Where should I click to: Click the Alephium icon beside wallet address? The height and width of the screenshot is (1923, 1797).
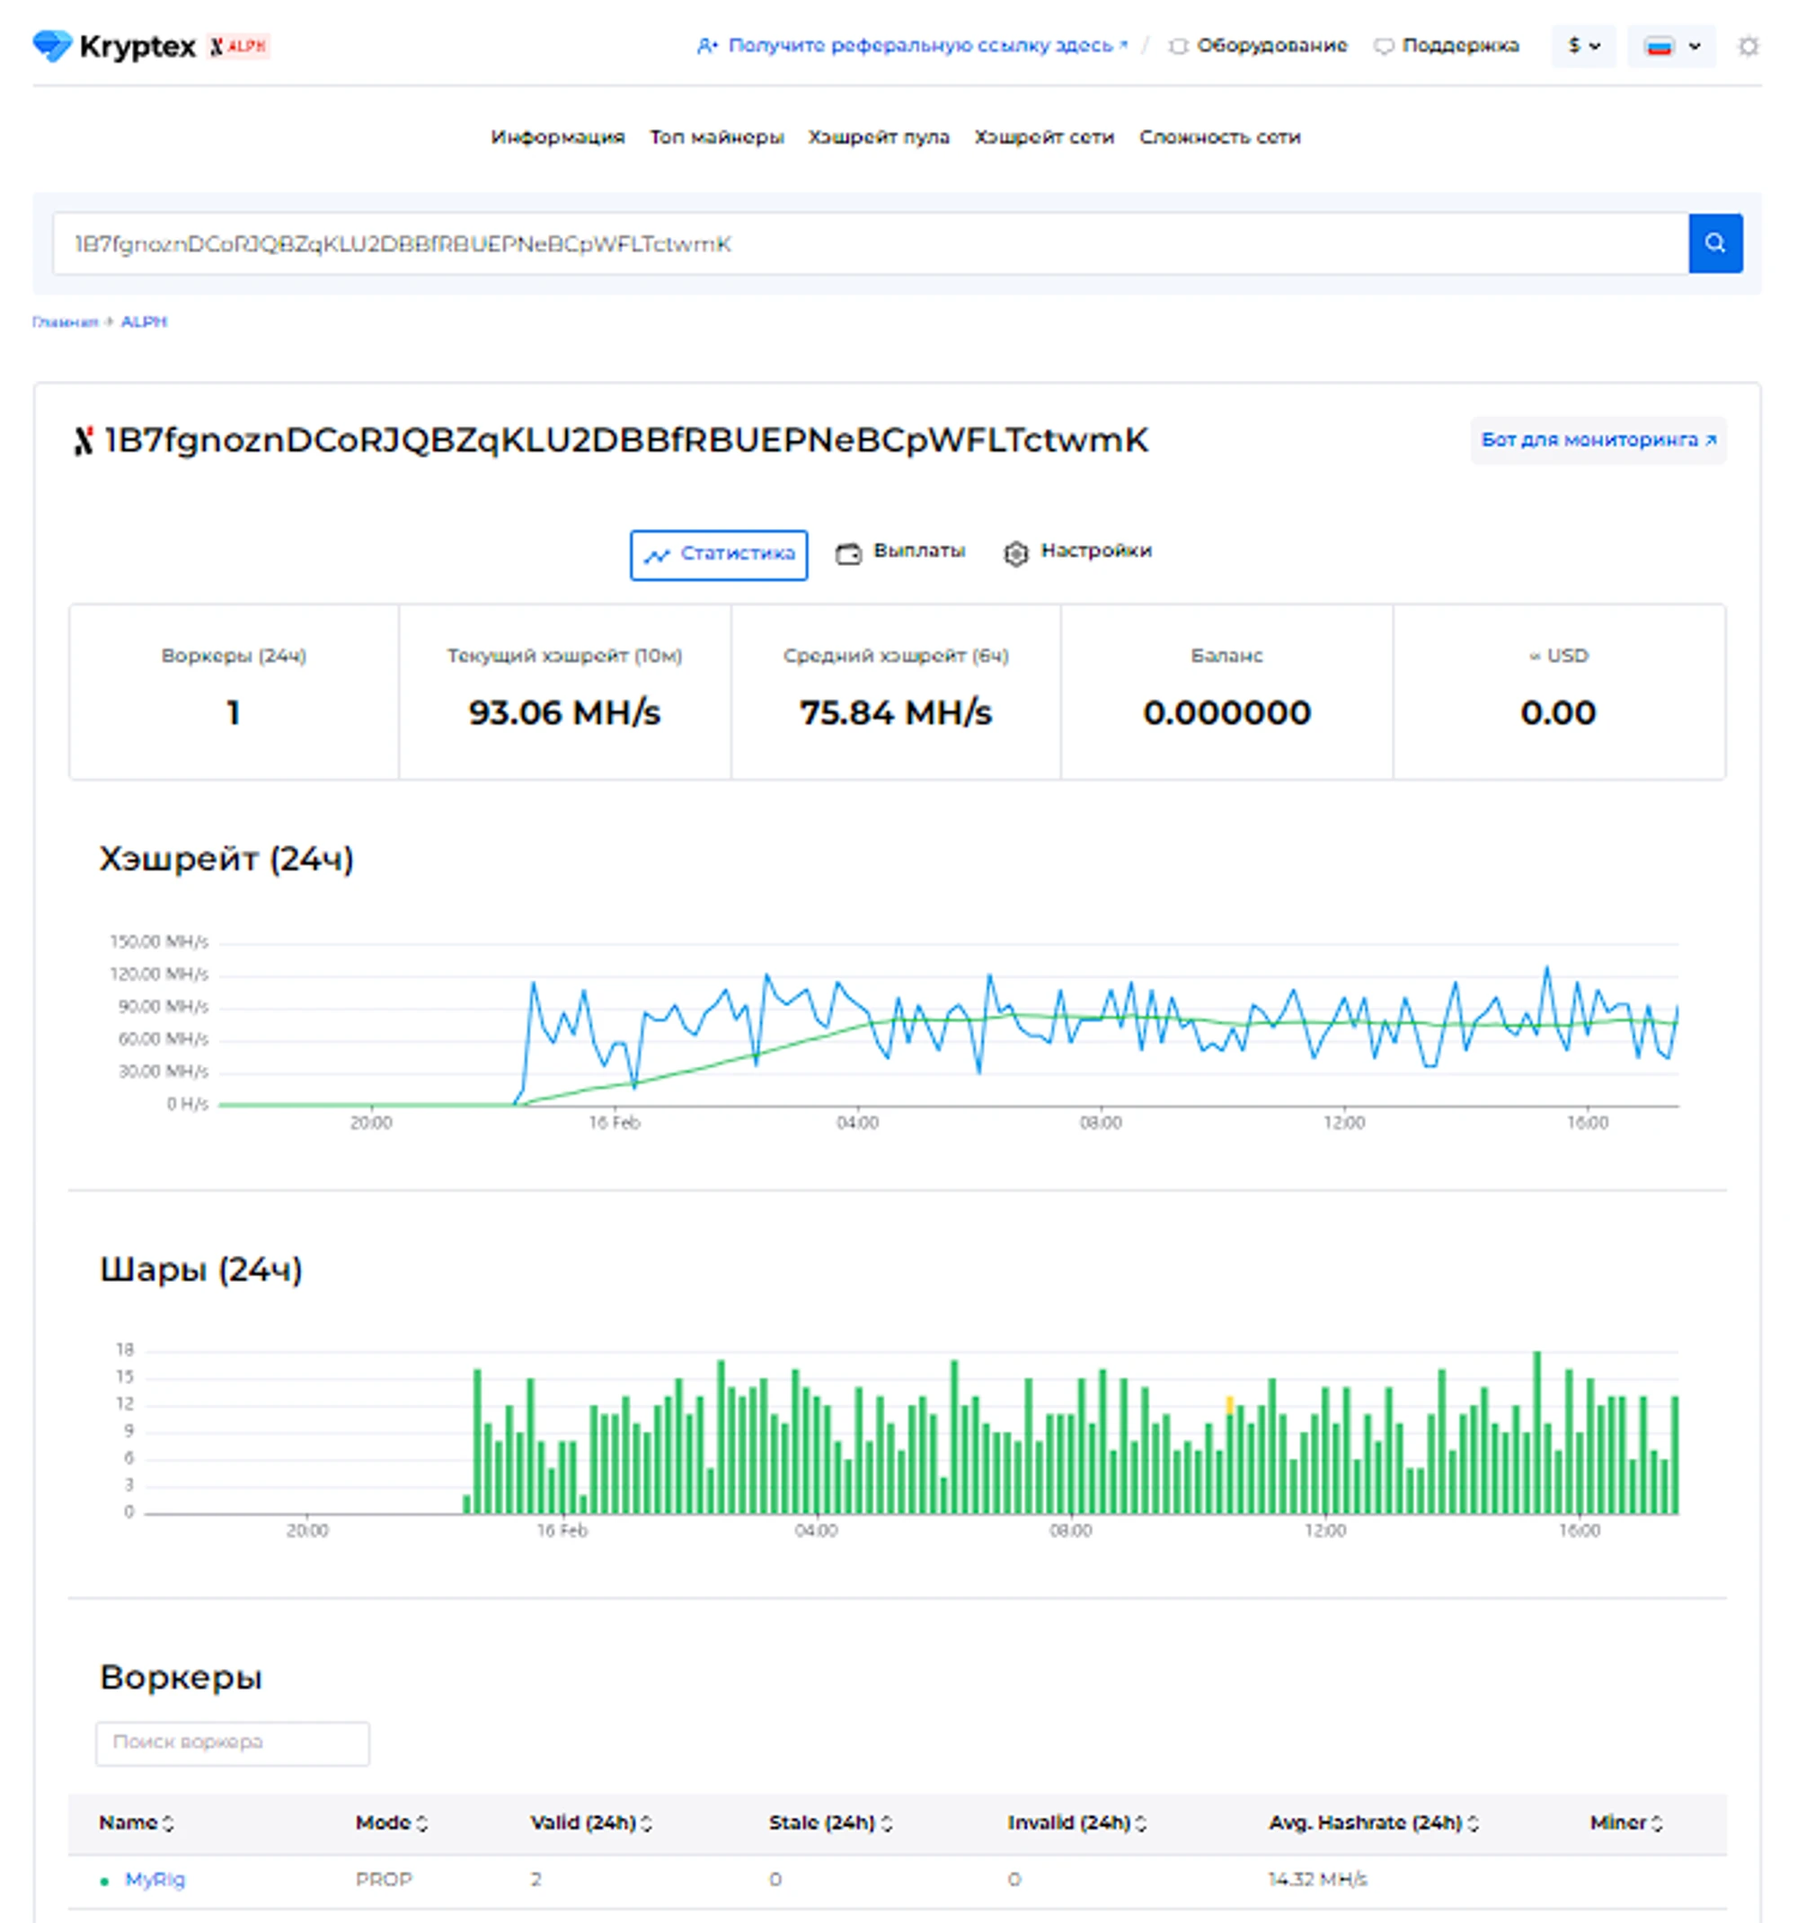point(84,441)
